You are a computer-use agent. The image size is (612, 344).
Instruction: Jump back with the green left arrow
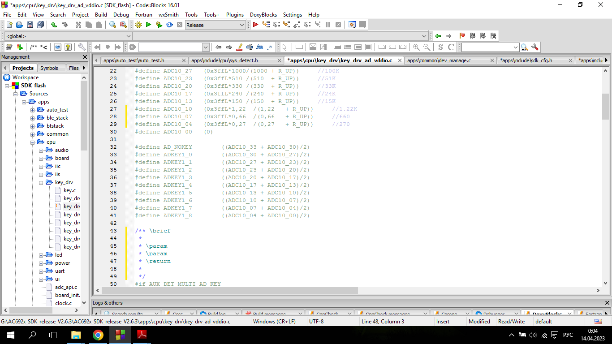tap(438, 36)
